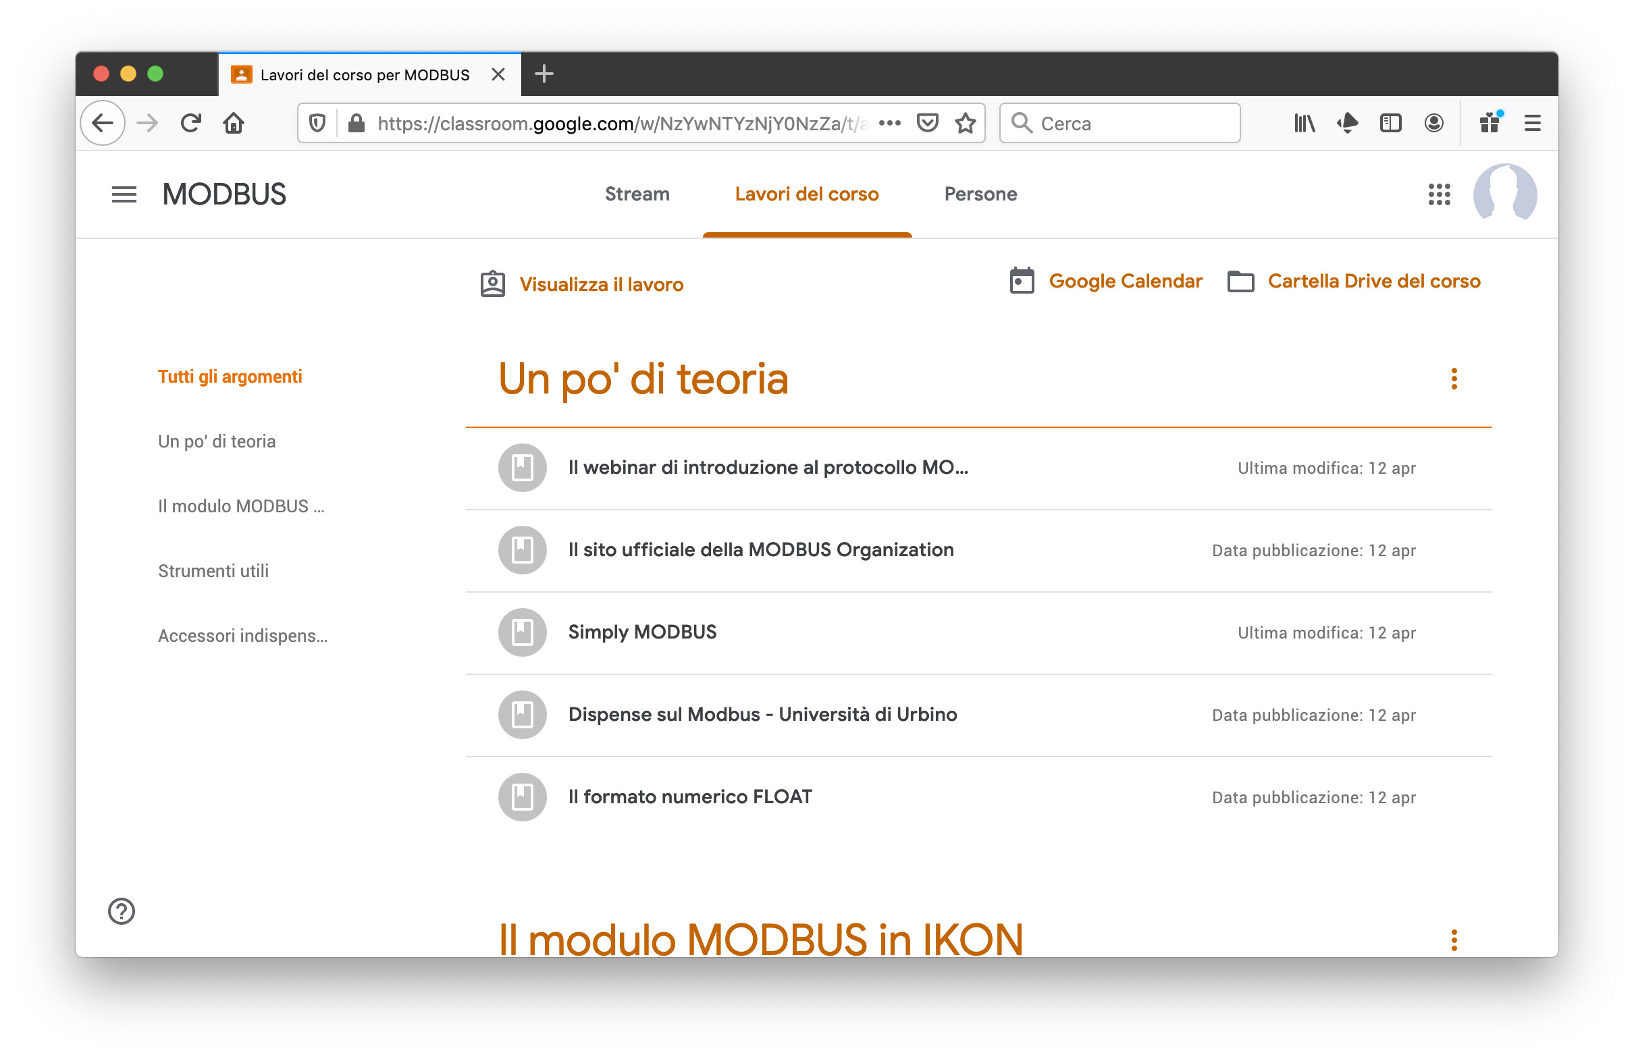The height and width of the screenshot is (1057, 1634).
Task: Toggle the browser sidebar view
Action: point(1391,124)
